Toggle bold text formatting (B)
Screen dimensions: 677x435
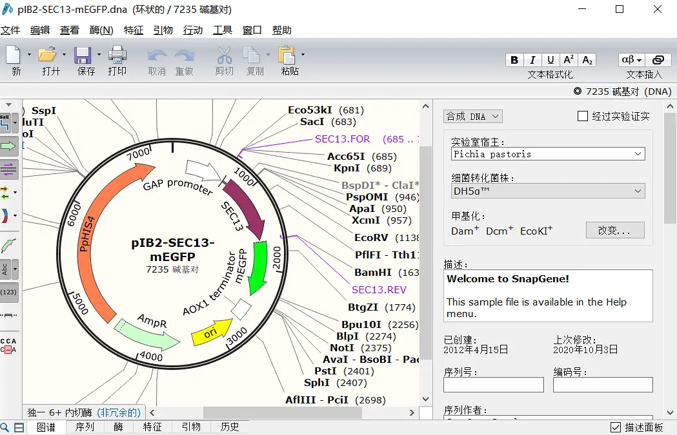tap(514, 60)
